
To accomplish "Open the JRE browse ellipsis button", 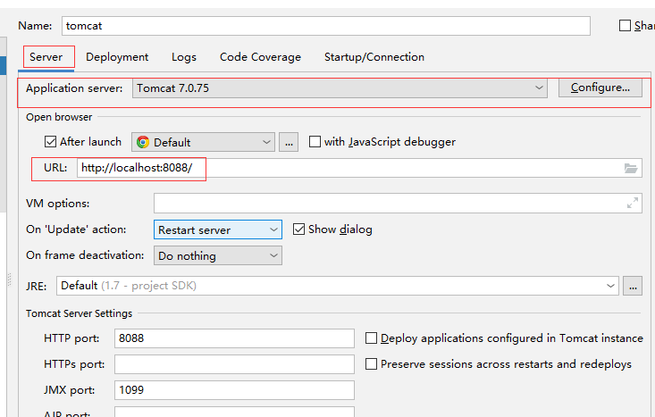I will tap(633, 286).
